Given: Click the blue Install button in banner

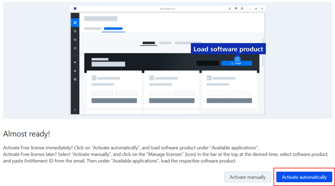Looking at the screenshot, I should (x=237, y=63).
